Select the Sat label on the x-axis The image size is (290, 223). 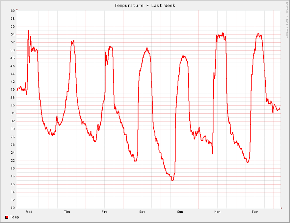coord(142,212)
